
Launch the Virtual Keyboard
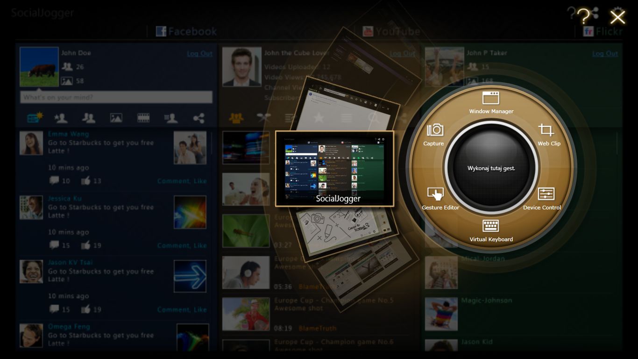(491, 230)
